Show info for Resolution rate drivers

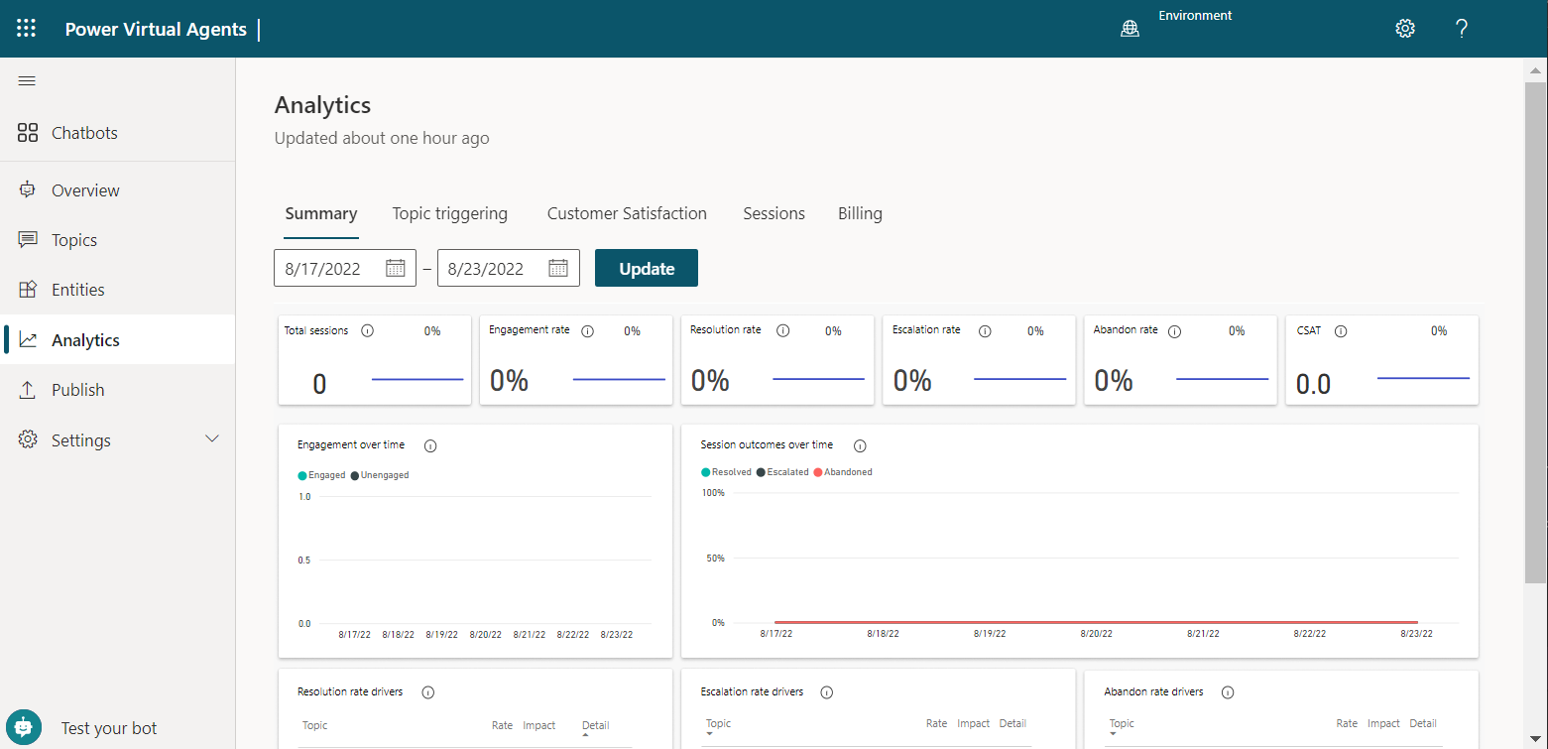[x=428, y=692]
